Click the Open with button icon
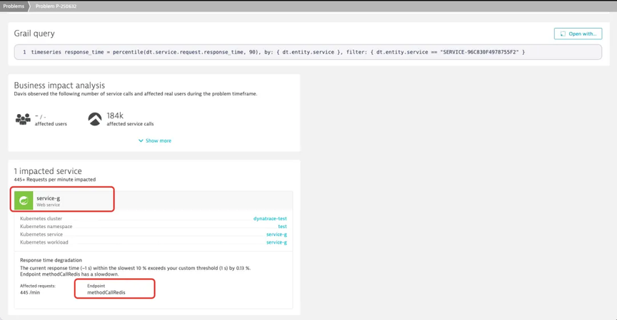The image size is (617, 320). pyautogui.click(x=563, y=33)
